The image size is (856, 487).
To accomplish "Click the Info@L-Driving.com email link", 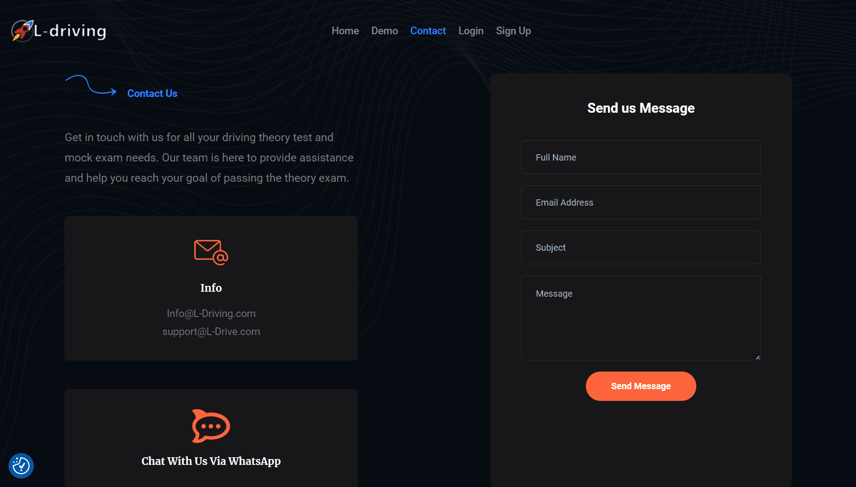I will tap(211, 313).
